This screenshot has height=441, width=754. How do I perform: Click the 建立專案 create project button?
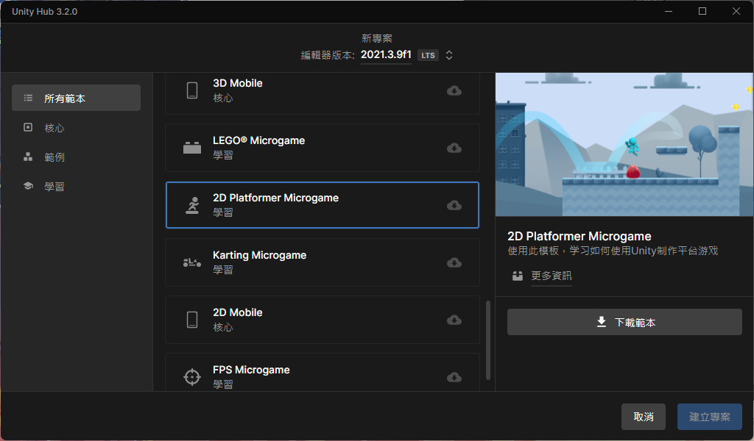click(x=709, y=417)
